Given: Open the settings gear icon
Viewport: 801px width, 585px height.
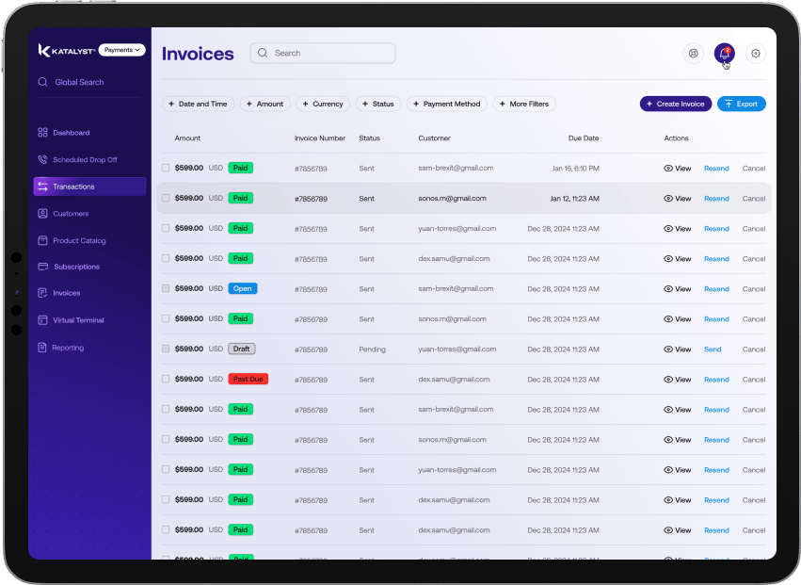Looking at the screenshot, I should tap(755, 54).
